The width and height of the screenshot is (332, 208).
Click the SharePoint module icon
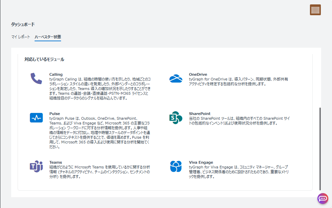pyautogui.click(x=176, y=118)
